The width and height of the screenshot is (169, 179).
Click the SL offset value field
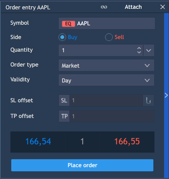click(106, 101)
